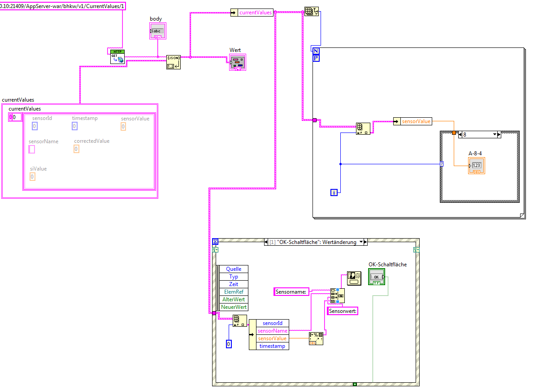
Task: Click the sensorId element in cluster constant
Action: pyautogui.click(x=35, y=126)
